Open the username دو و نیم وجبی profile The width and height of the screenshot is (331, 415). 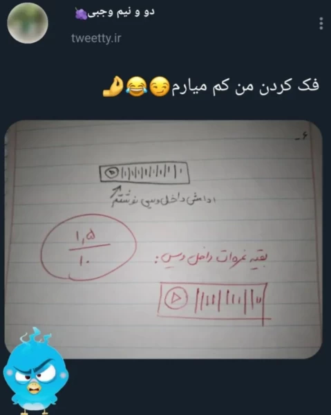(x=121, y=12)
